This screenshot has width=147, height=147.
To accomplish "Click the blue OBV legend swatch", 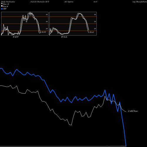I will (x=2, y=9).
